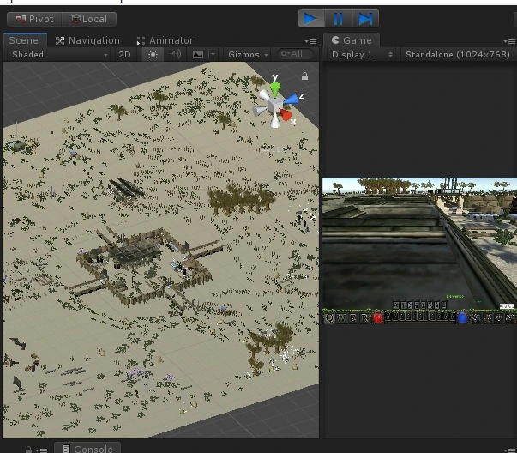The height and width of the screenshot is (453, 517).
Task: Open the Gizmos dropdown menu
Action: (x=248, y=54)
